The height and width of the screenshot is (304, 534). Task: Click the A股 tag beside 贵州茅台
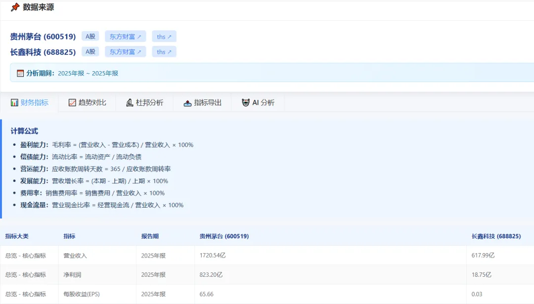90,36
